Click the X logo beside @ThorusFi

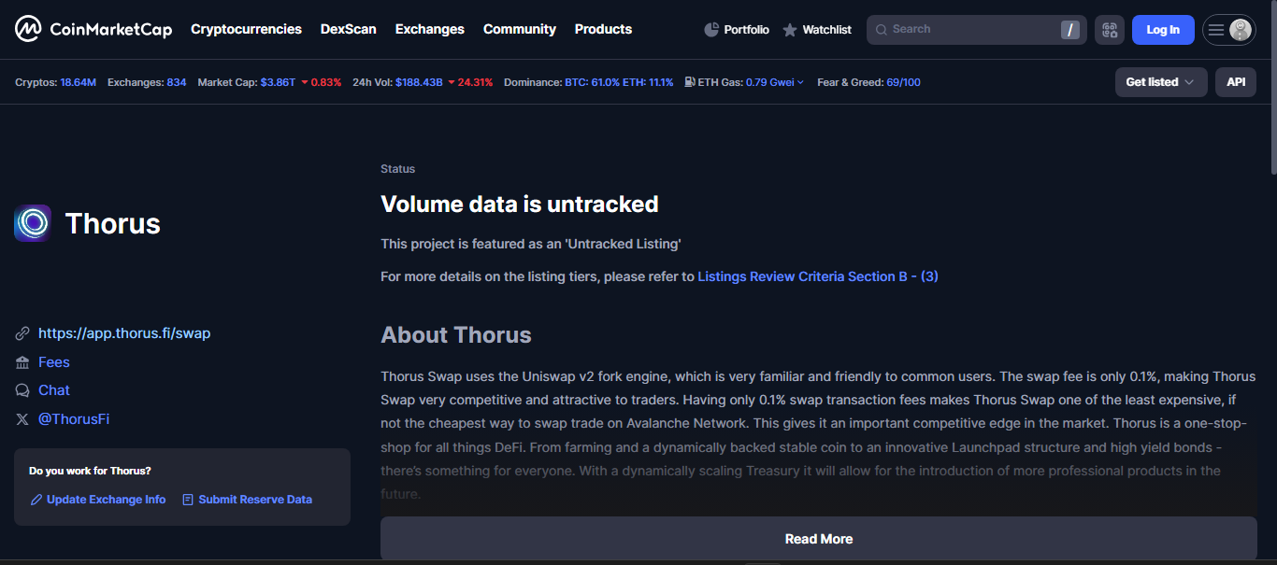pyautogui.click(x=22, y=419)
